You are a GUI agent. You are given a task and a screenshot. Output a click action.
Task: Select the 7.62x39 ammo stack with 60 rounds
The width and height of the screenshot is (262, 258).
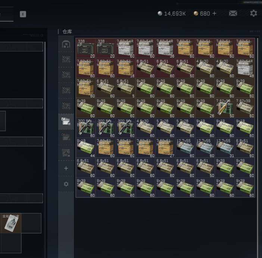tap(245, 108)
